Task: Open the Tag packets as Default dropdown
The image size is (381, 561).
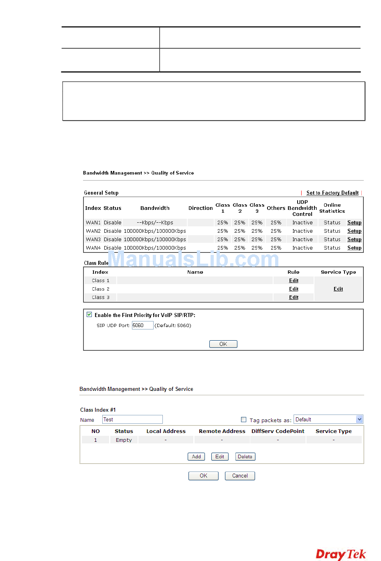Action: [328, 419]
